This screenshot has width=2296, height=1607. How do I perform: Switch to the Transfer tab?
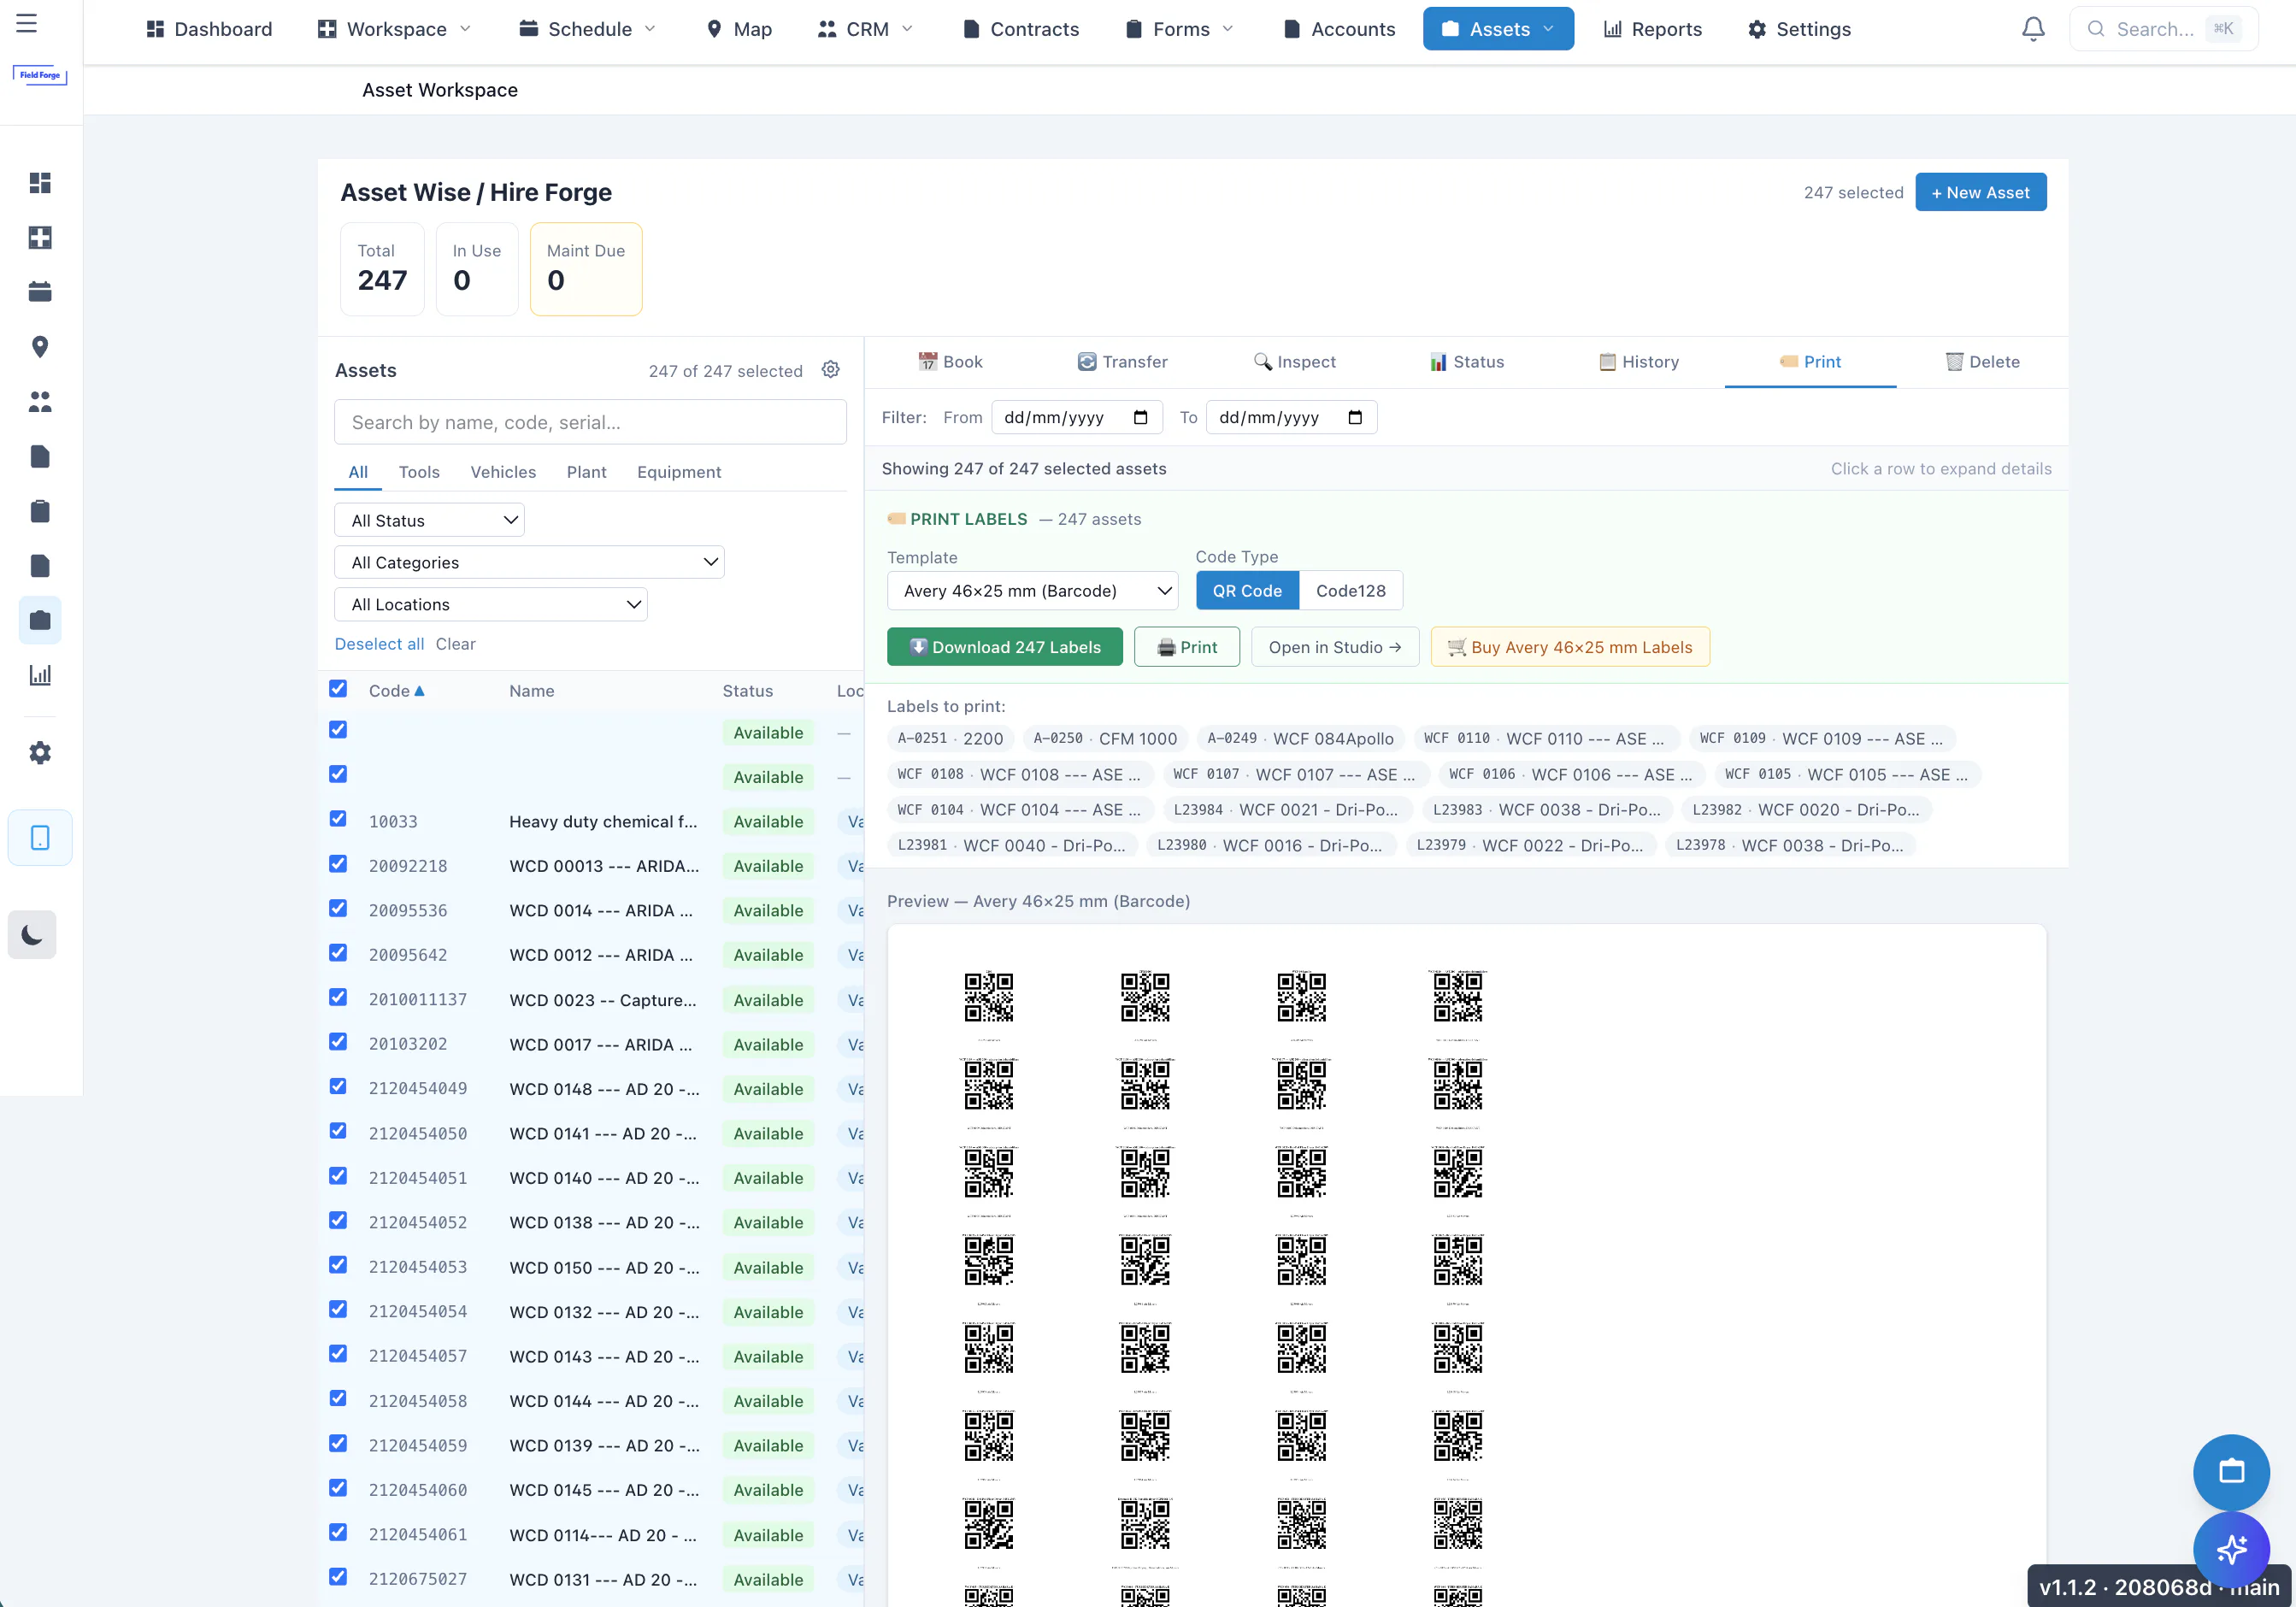(x=1122, y=362)
